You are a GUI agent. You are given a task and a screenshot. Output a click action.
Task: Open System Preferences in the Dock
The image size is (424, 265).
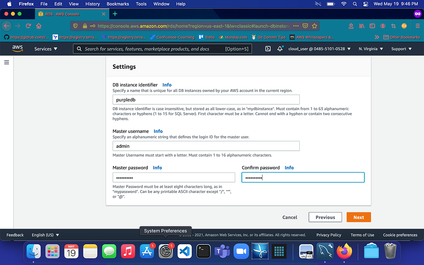[x=166, y=251]
